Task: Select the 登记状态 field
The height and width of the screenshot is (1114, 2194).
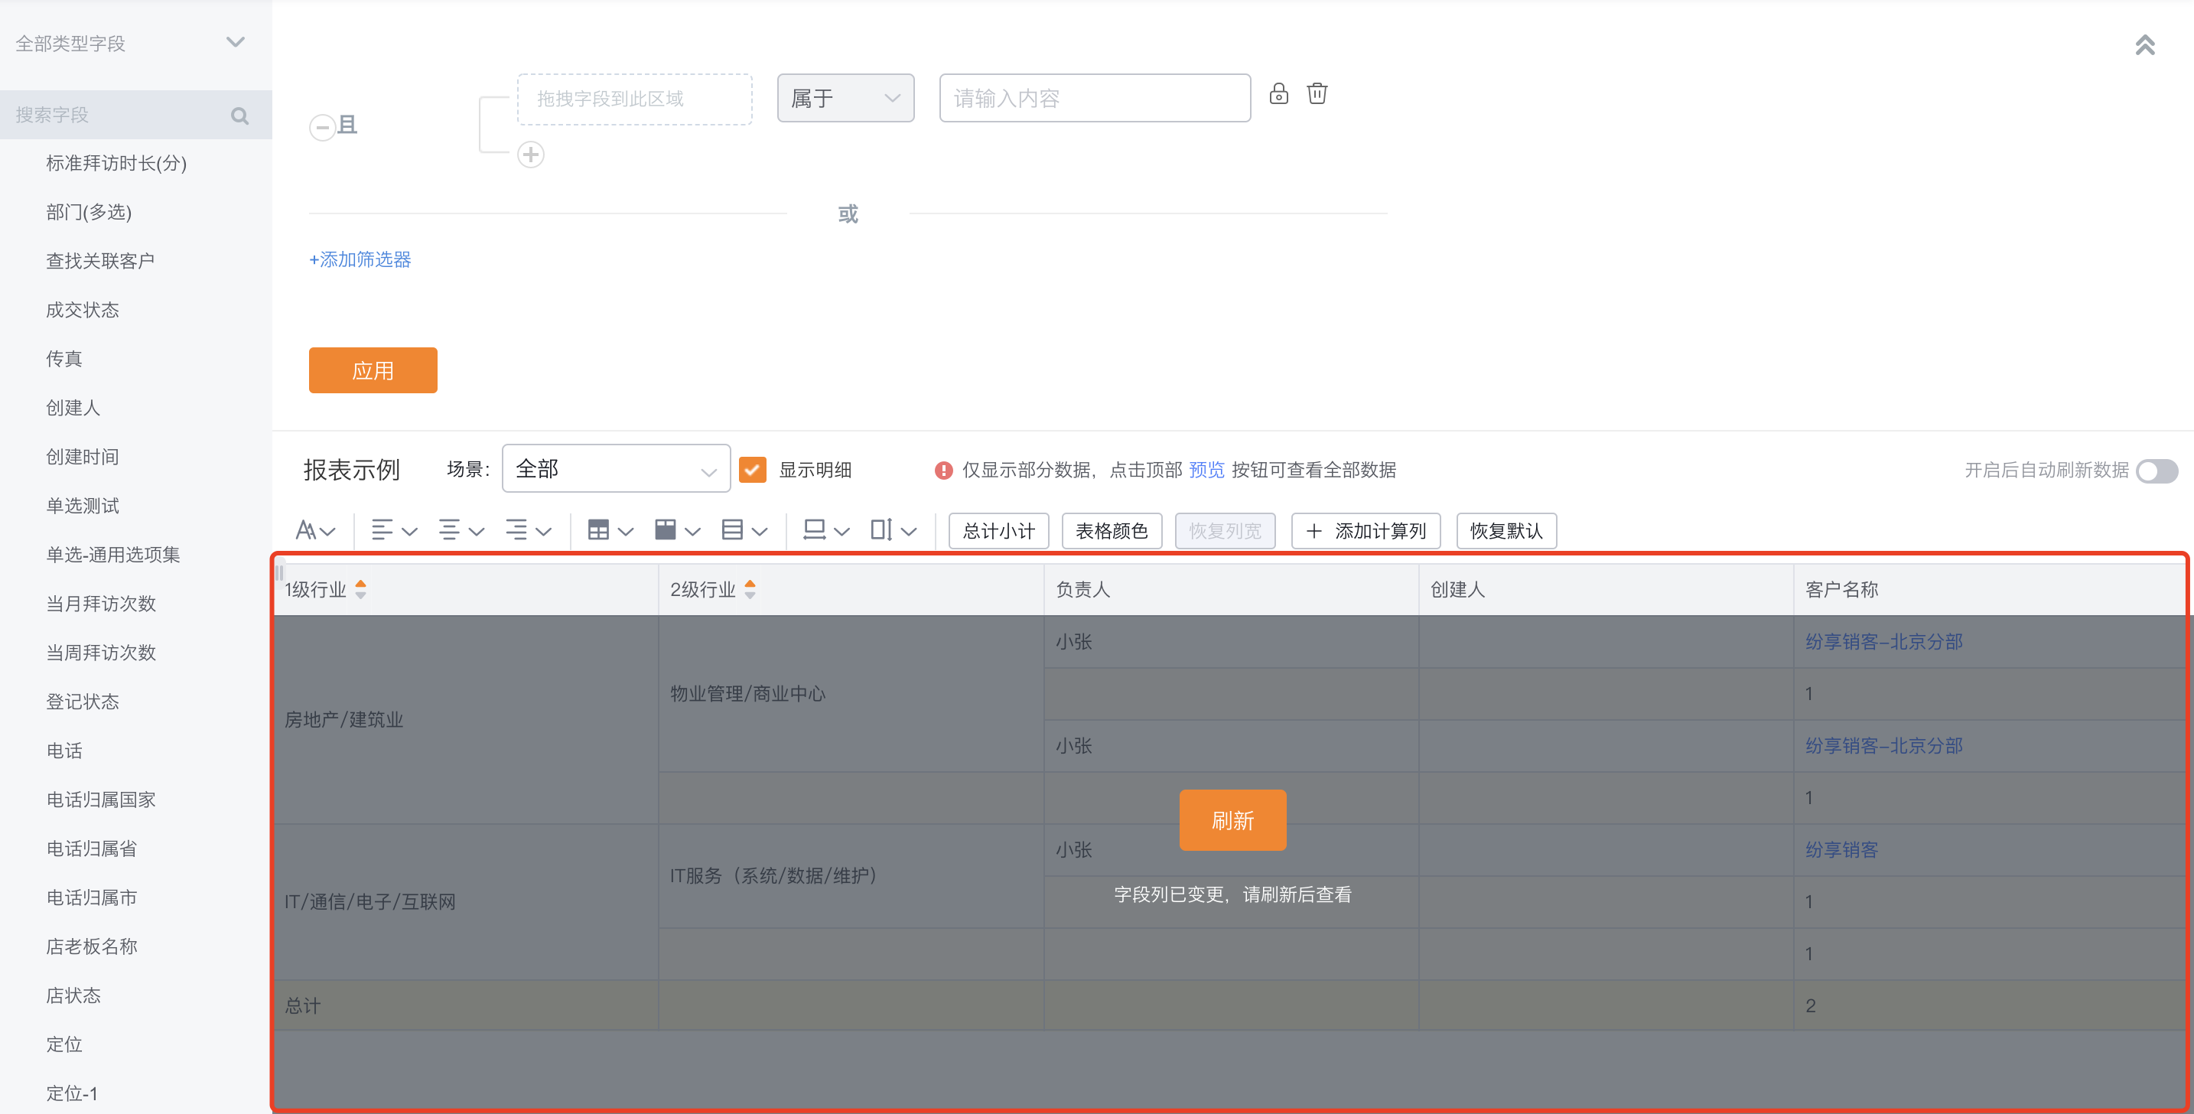Action: (83, 702)
